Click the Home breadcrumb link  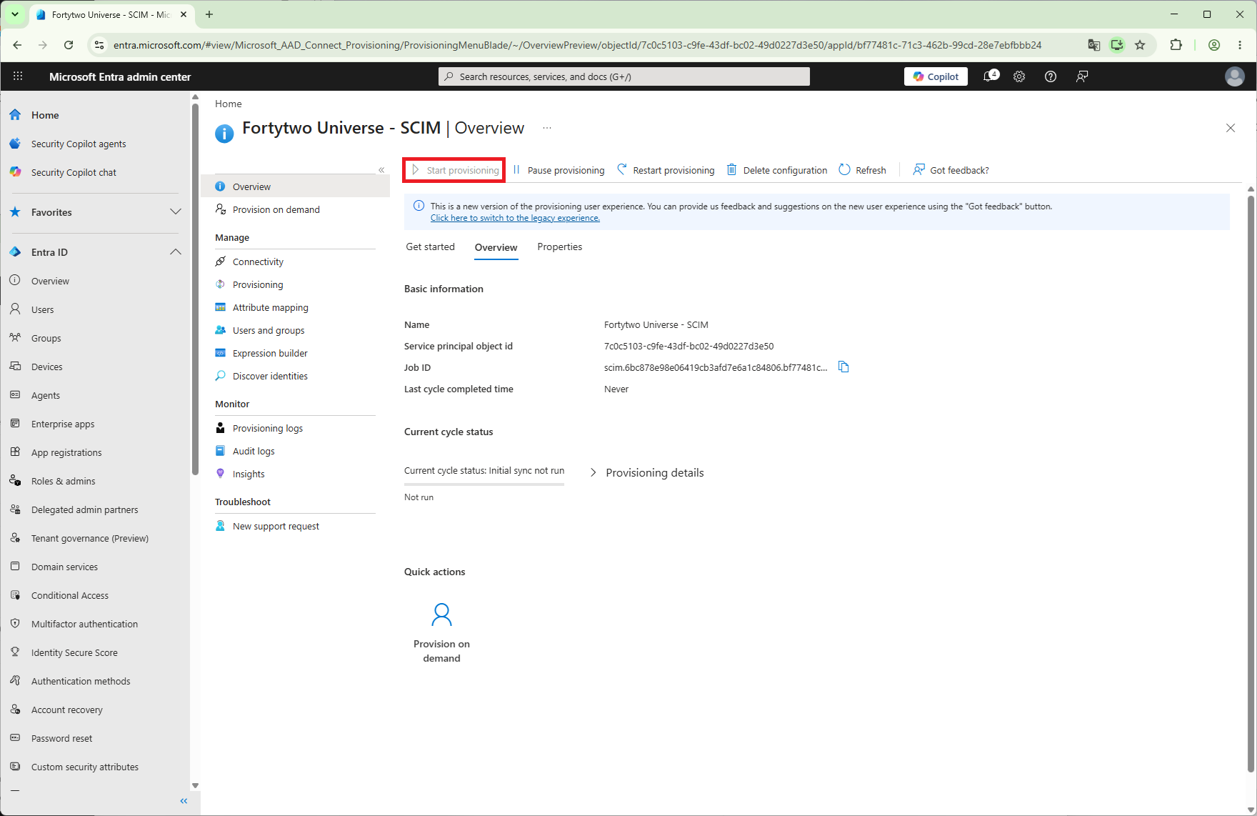coord(229,104)
